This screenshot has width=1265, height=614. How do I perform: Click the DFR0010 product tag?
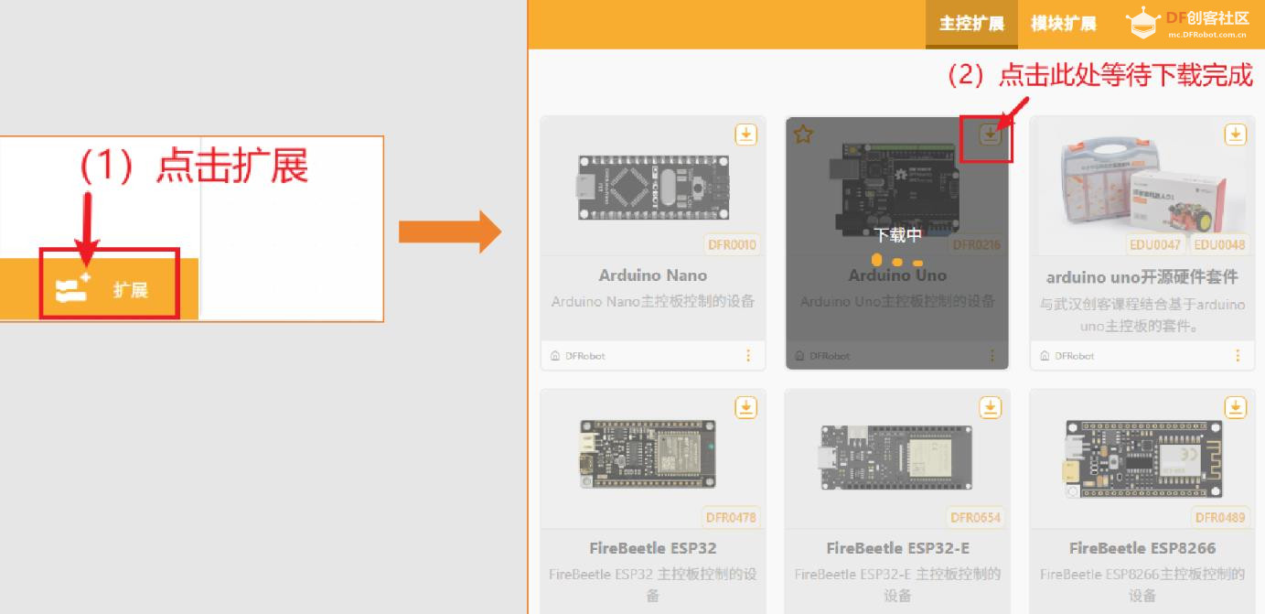733,244
